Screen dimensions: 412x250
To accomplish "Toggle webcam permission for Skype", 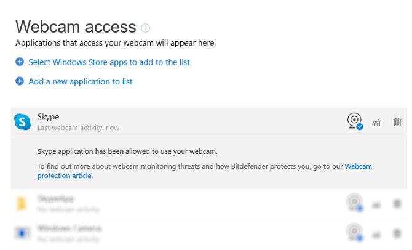I will point(355,122).
